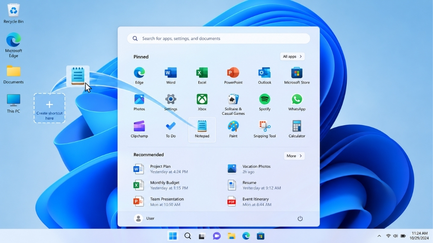Show More recommended items
This screenshot has height=243, width=433.
(x=294, y=156)
